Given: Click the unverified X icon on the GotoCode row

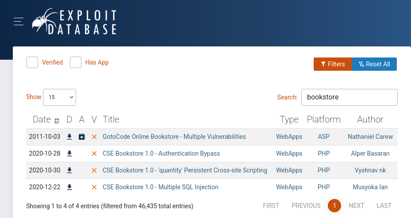Looking at the screenshot, I should (94, 137).
